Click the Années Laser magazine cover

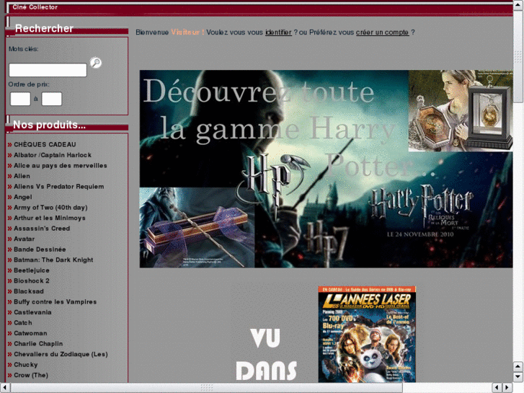click(x=367, y=334)
